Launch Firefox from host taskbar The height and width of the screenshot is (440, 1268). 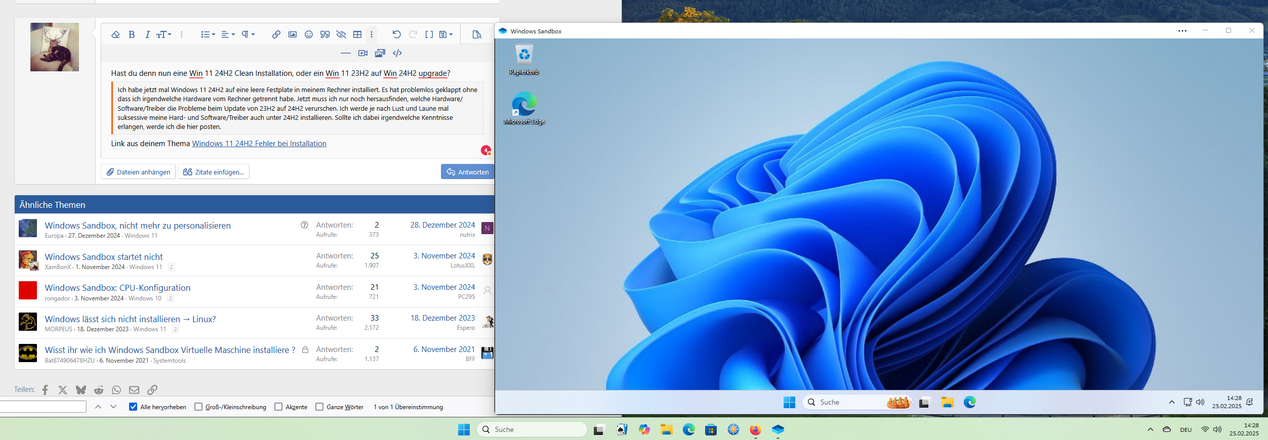(755, 429)
